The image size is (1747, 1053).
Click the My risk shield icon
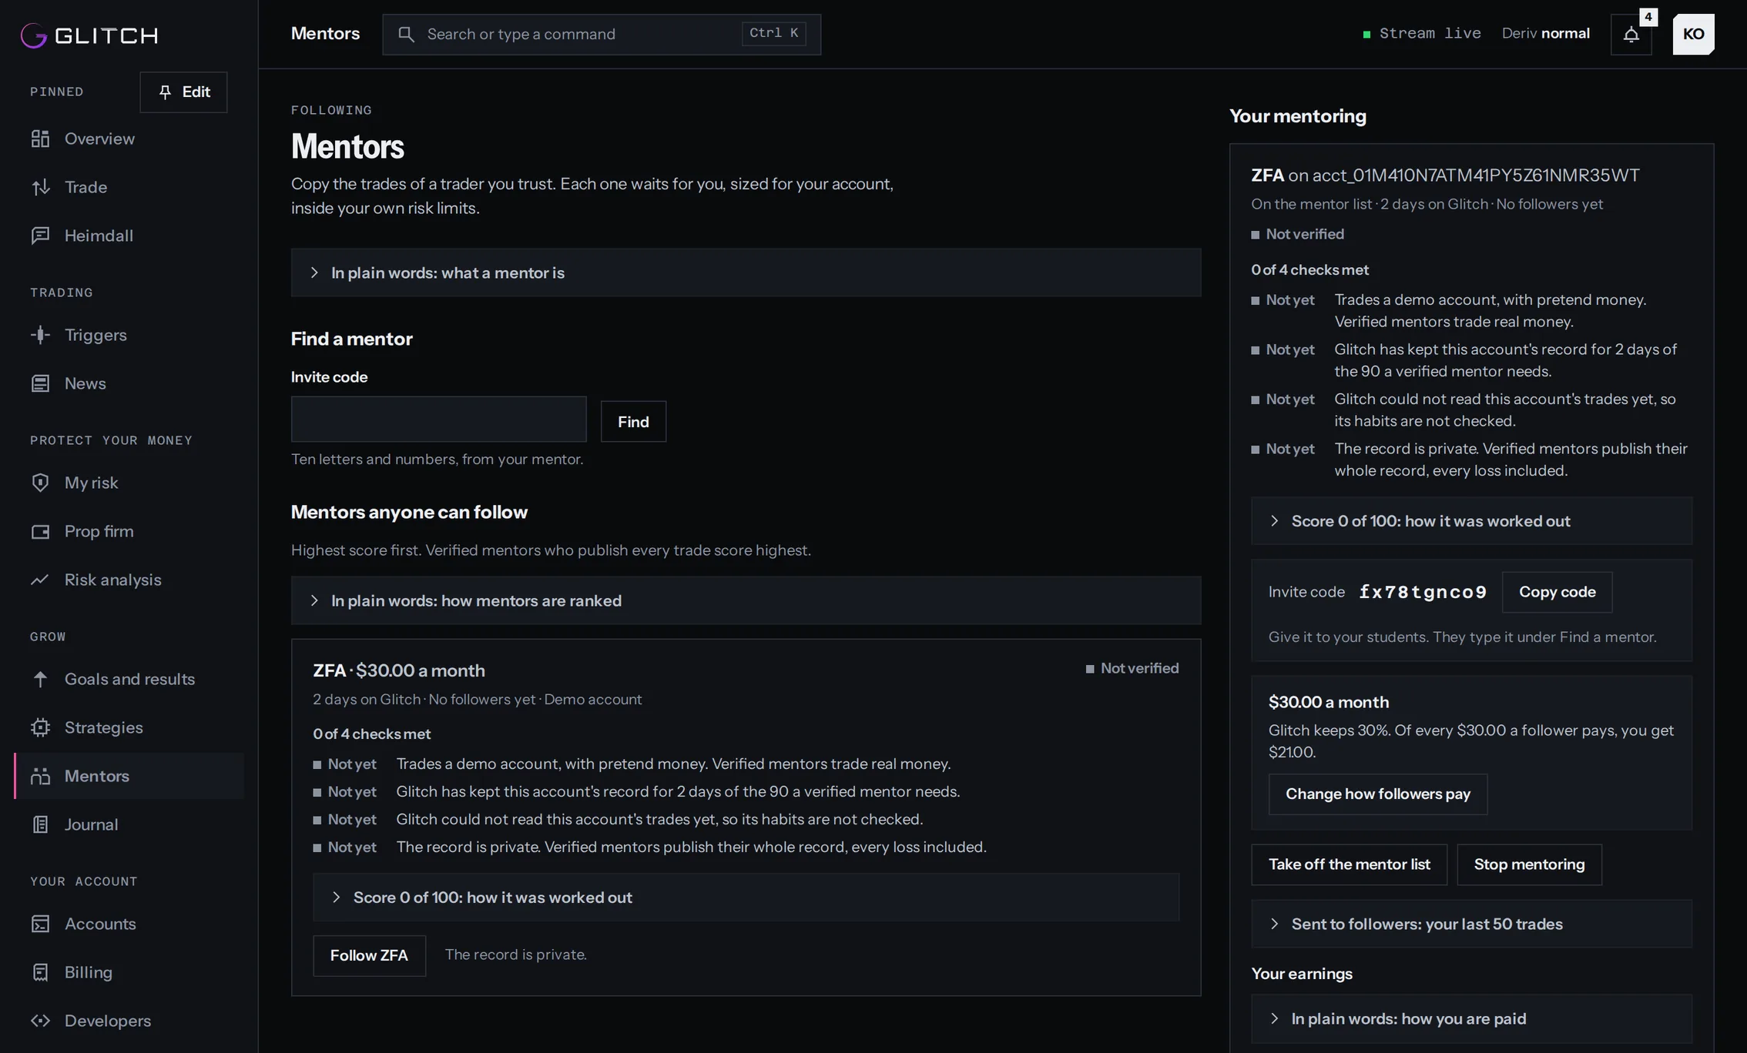coord(40,483)
